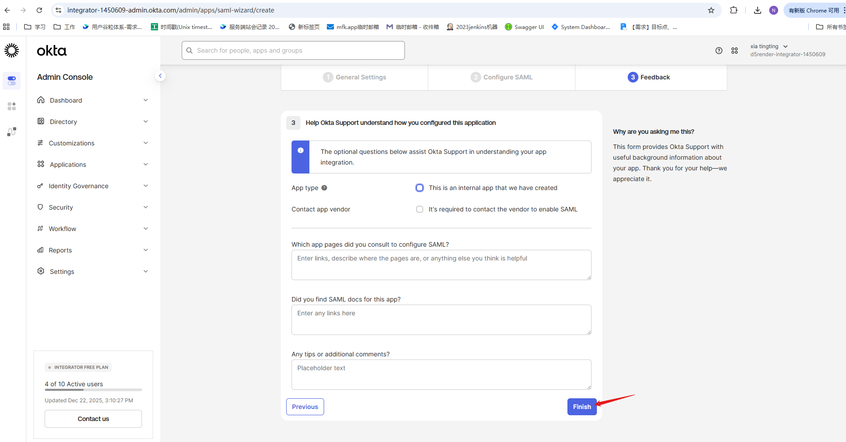Open Chrome extensions puzzle icon
The image size is (846, 442).
click(x=733, y=10)
